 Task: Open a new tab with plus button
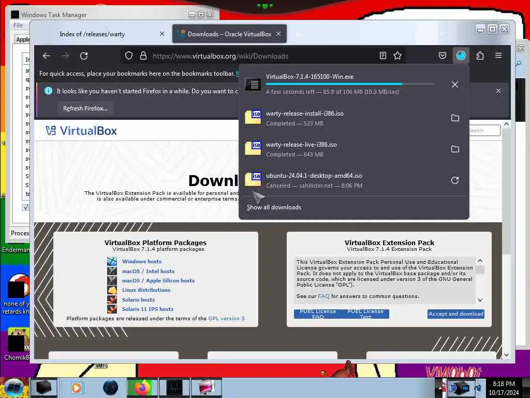coord(298,34)
